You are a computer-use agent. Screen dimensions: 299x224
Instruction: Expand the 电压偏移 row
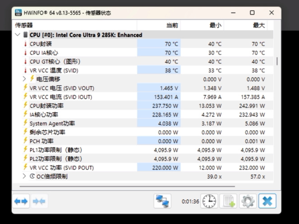pyautogui.click(x=24, y=79)
